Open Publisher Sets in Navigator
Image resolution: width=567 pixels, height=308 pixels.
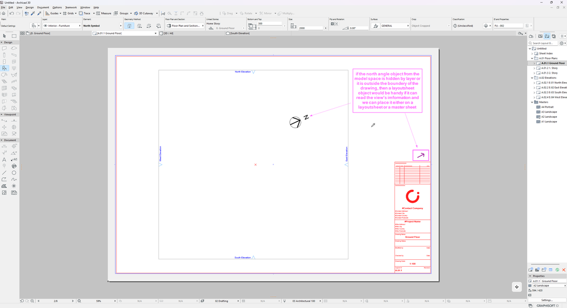553,36
